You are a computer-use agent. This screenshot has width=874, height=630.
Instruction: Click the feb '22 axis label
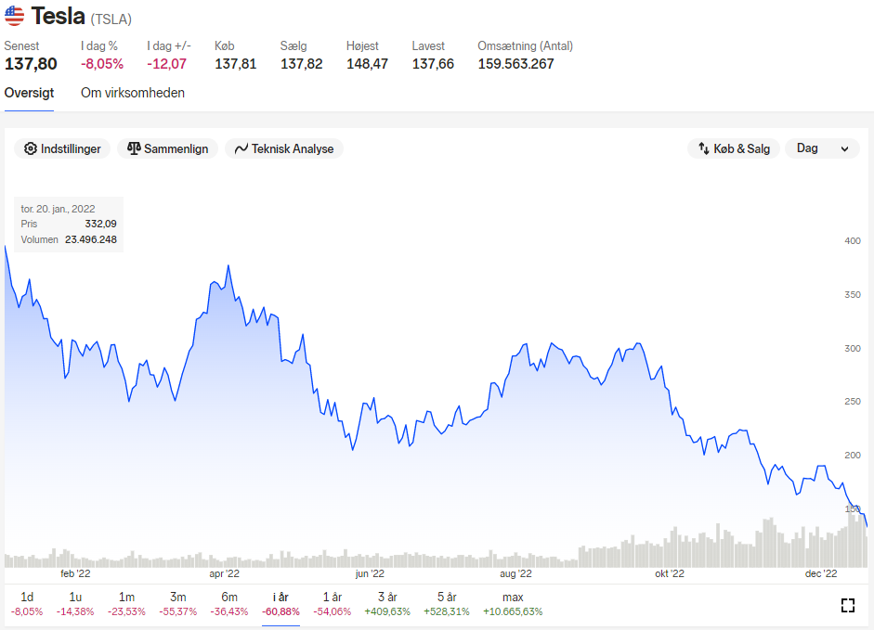[75, 573]
